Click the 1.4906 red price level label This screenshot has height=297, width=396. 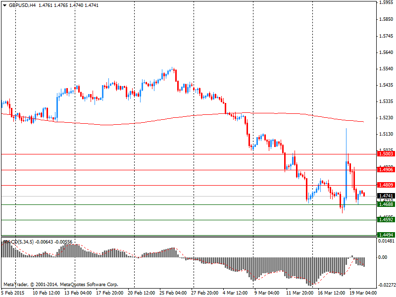click(x=386, y=169)
